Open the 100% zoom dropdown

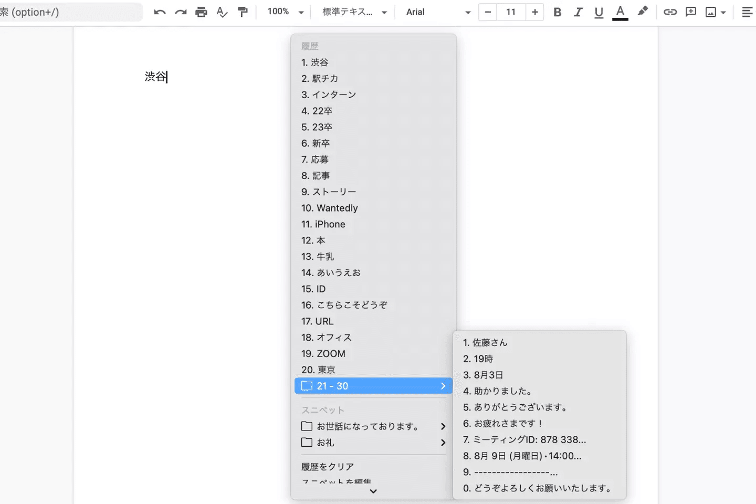pyautogui.click(x=285, y=12)
